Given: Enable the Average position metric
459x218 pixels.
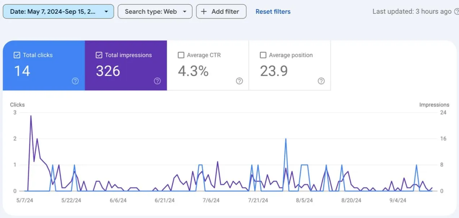Looking at the screenshot, I should [x=263, y=55].
